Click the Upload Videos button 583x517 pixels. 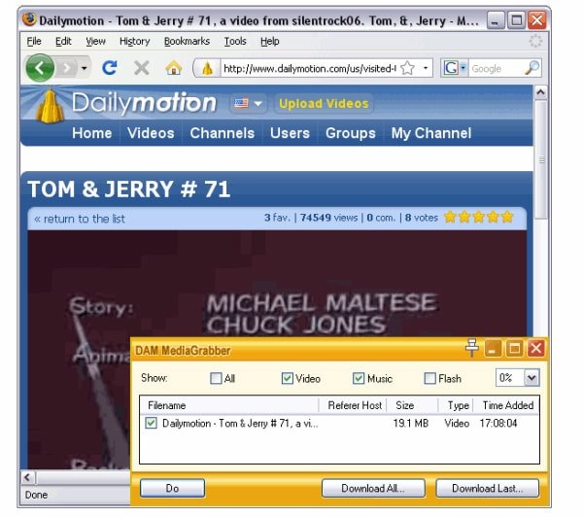coord(324,103)
